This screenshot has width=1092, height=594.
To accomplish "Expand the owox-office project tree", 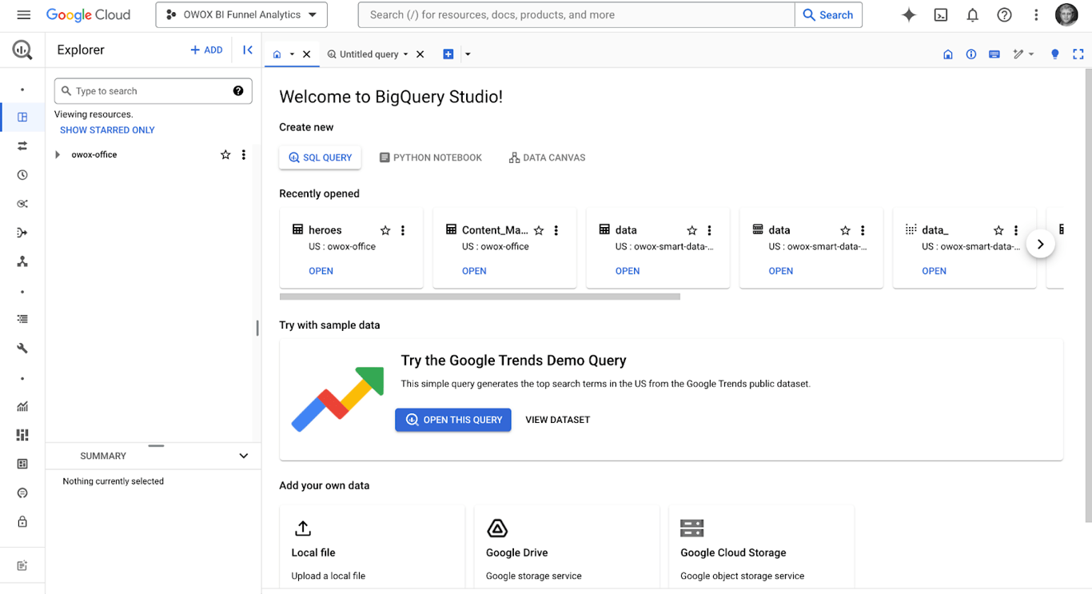I will tap(58, 155).
